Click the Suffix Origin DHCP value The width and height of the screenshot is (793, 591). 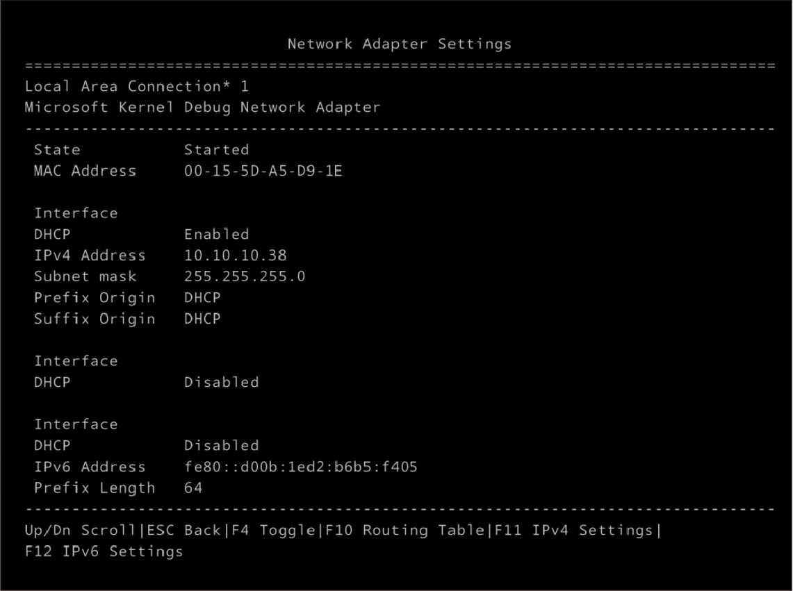click(202, 319)
